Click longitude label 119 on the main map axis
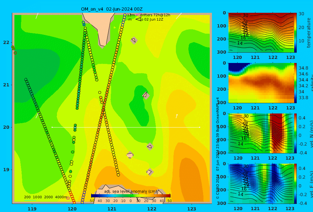 click(x=32, y=209)
